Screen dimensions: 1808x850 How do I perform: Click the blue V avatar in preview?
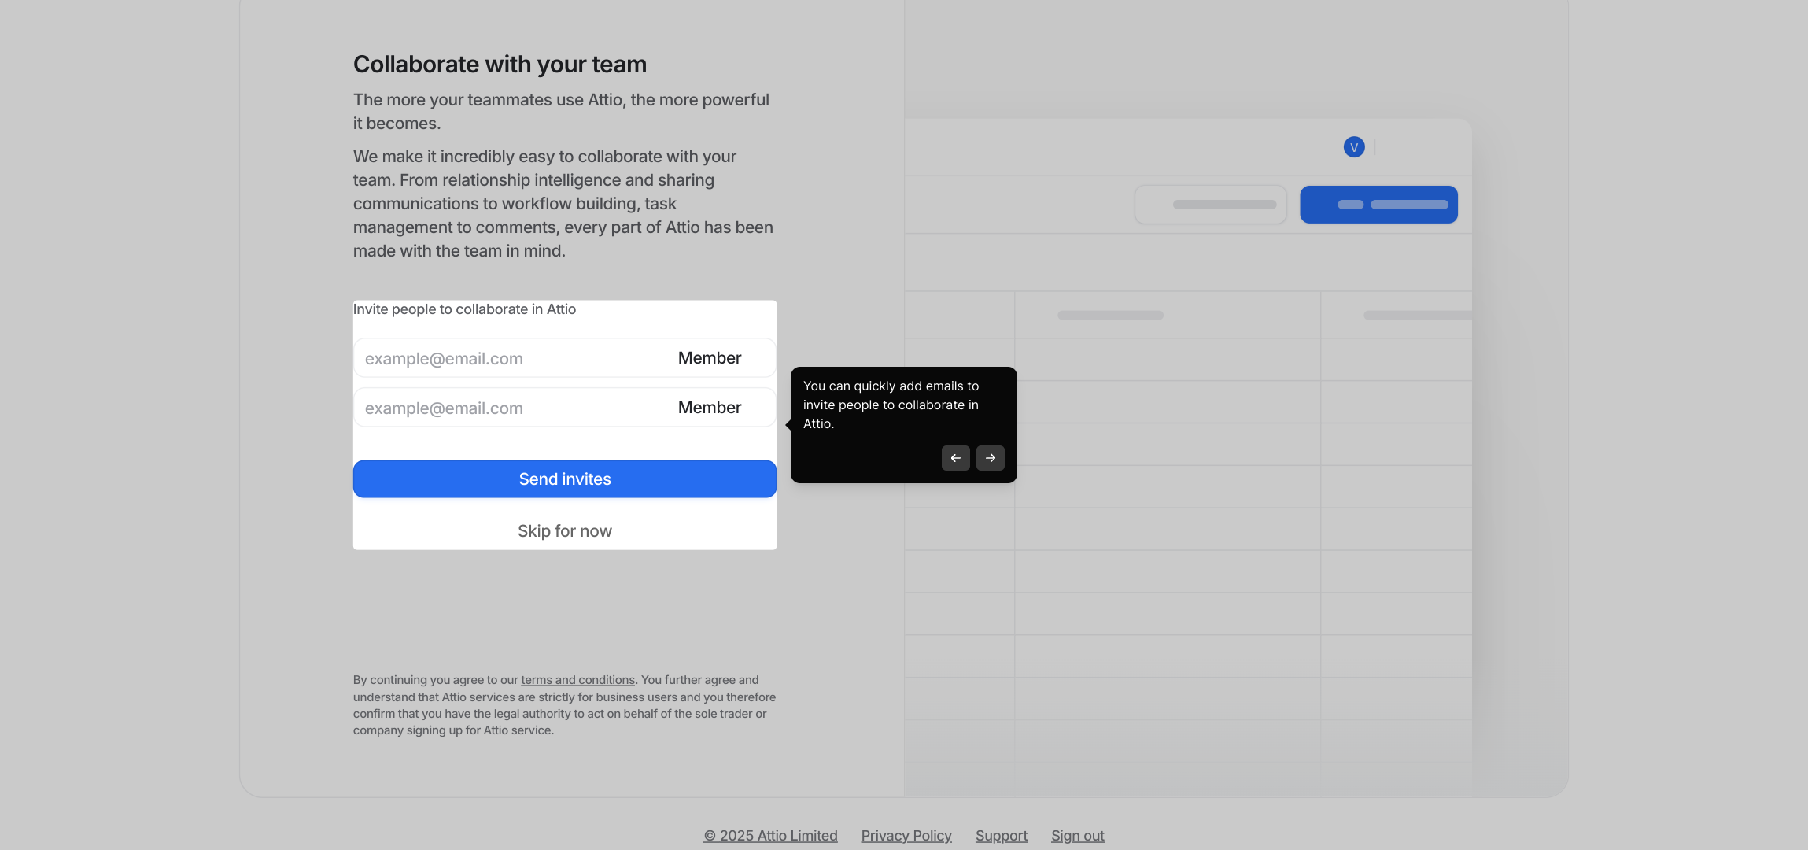point(1353,147)
